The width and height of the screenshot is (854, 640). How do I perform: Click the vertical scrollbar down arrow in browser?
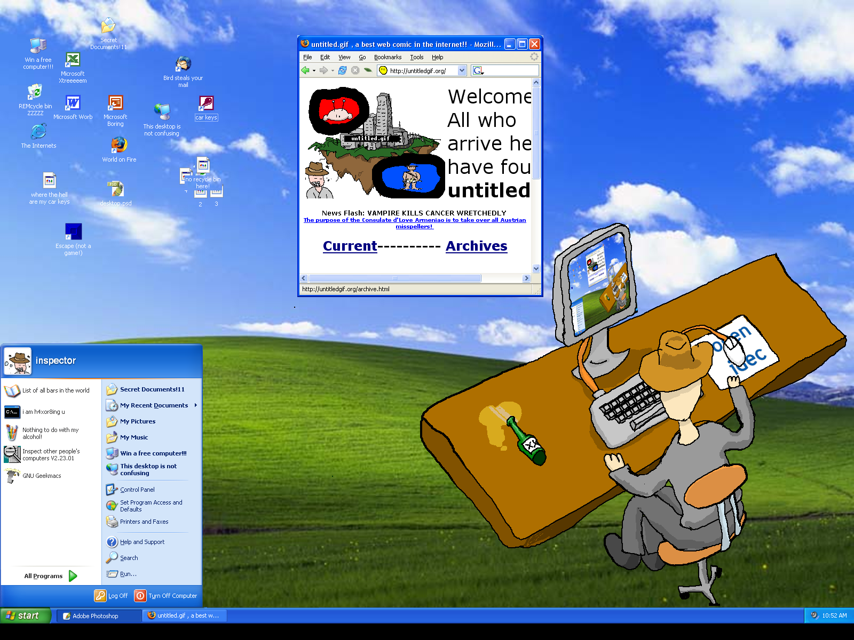536,269
